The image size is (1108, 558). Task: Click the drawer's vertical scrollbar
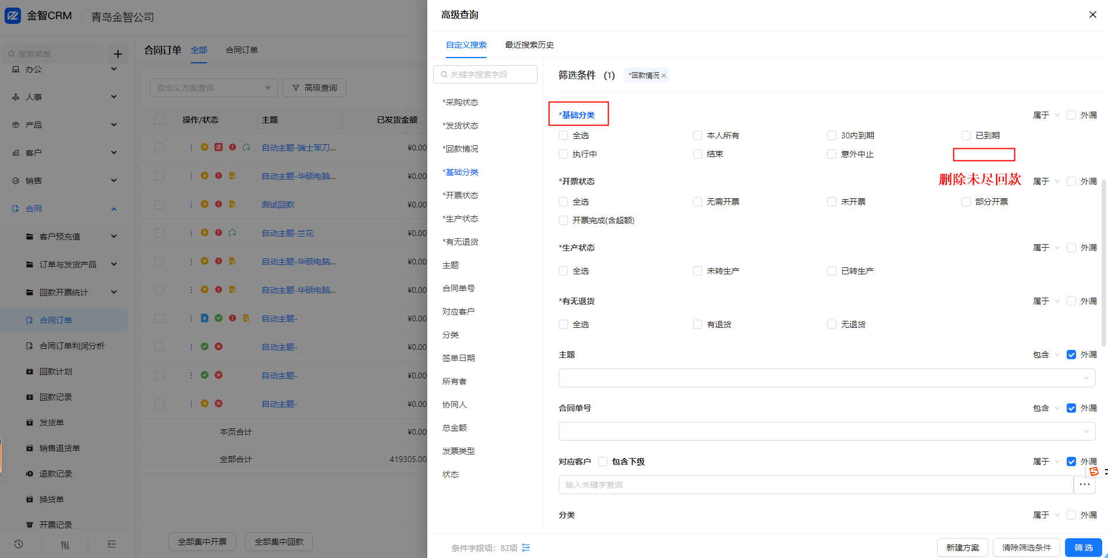point(1104,262)
